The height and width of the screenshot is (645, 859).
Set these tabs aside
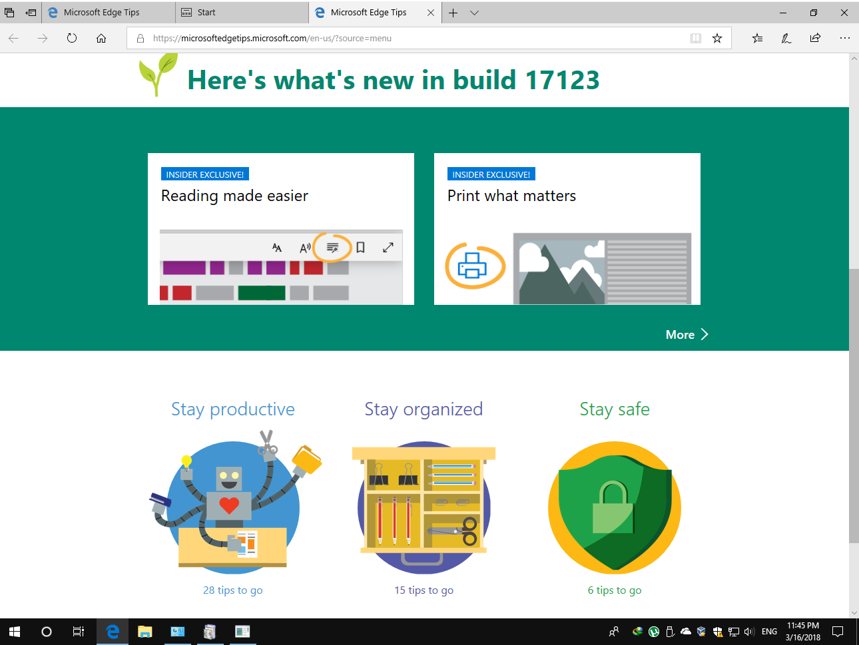[31, 13]
